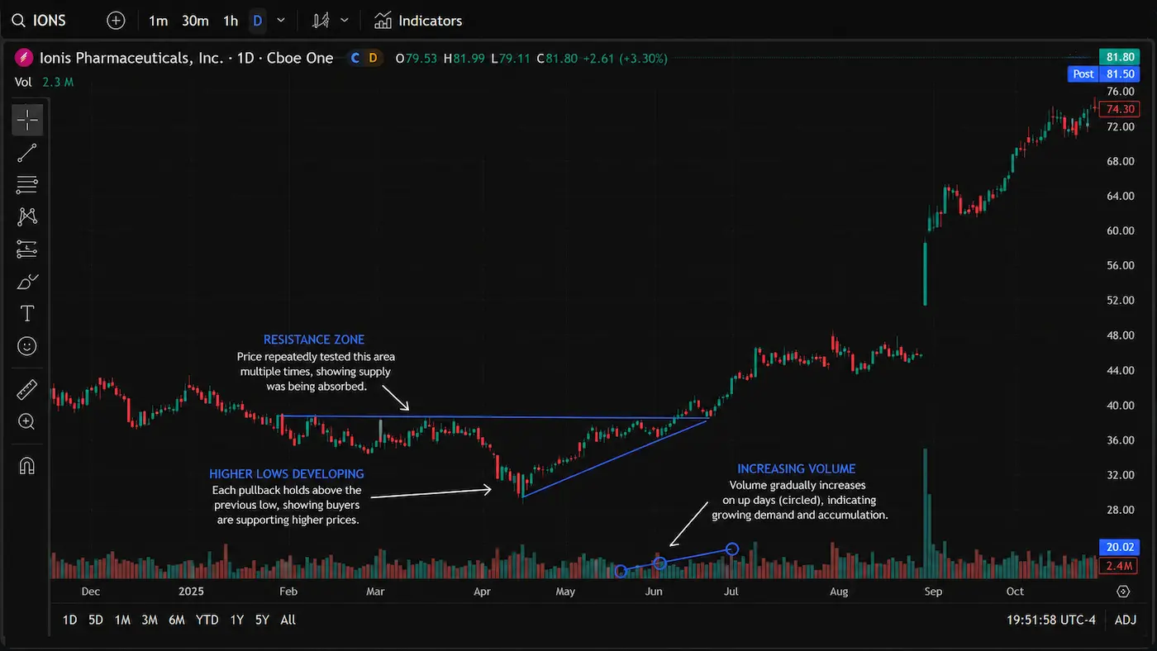Open the emoji icons tool
Viewport: 1157px width, 651px height.
coord(27,346)
